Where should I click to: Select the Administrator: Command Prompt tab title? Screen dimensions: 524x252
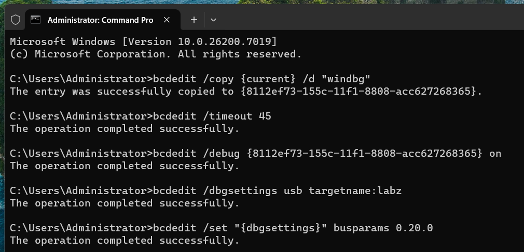(100, 20)
